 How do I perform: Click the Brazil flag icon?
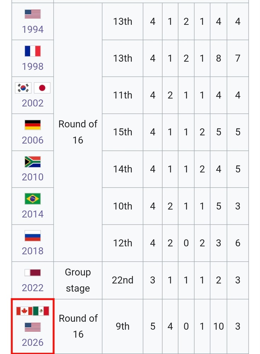33,199
